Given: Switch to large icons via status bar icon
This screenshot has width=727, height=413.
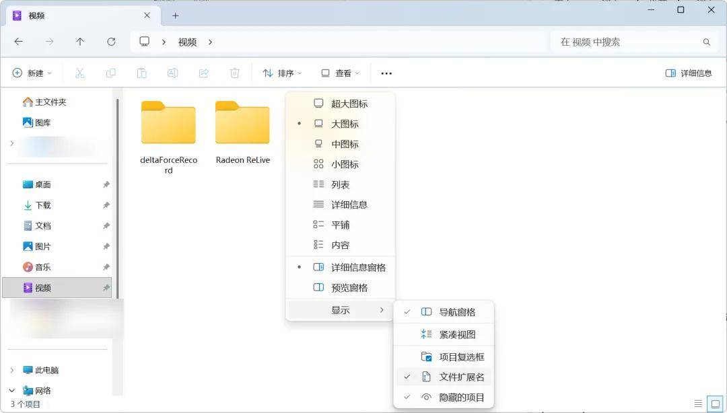Looking at the screenshot, I should [x=715, y=404].
